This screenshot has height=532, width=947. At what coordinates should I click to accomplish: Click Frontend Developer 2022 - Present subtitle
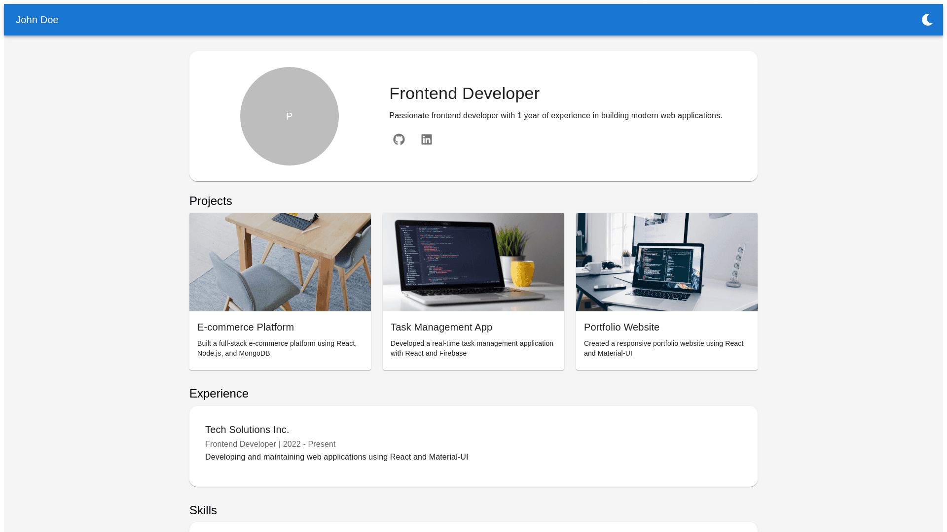pos(270,444)
